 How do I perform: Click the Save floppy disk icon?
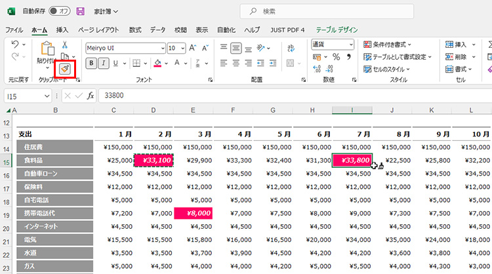click(80, 11)
